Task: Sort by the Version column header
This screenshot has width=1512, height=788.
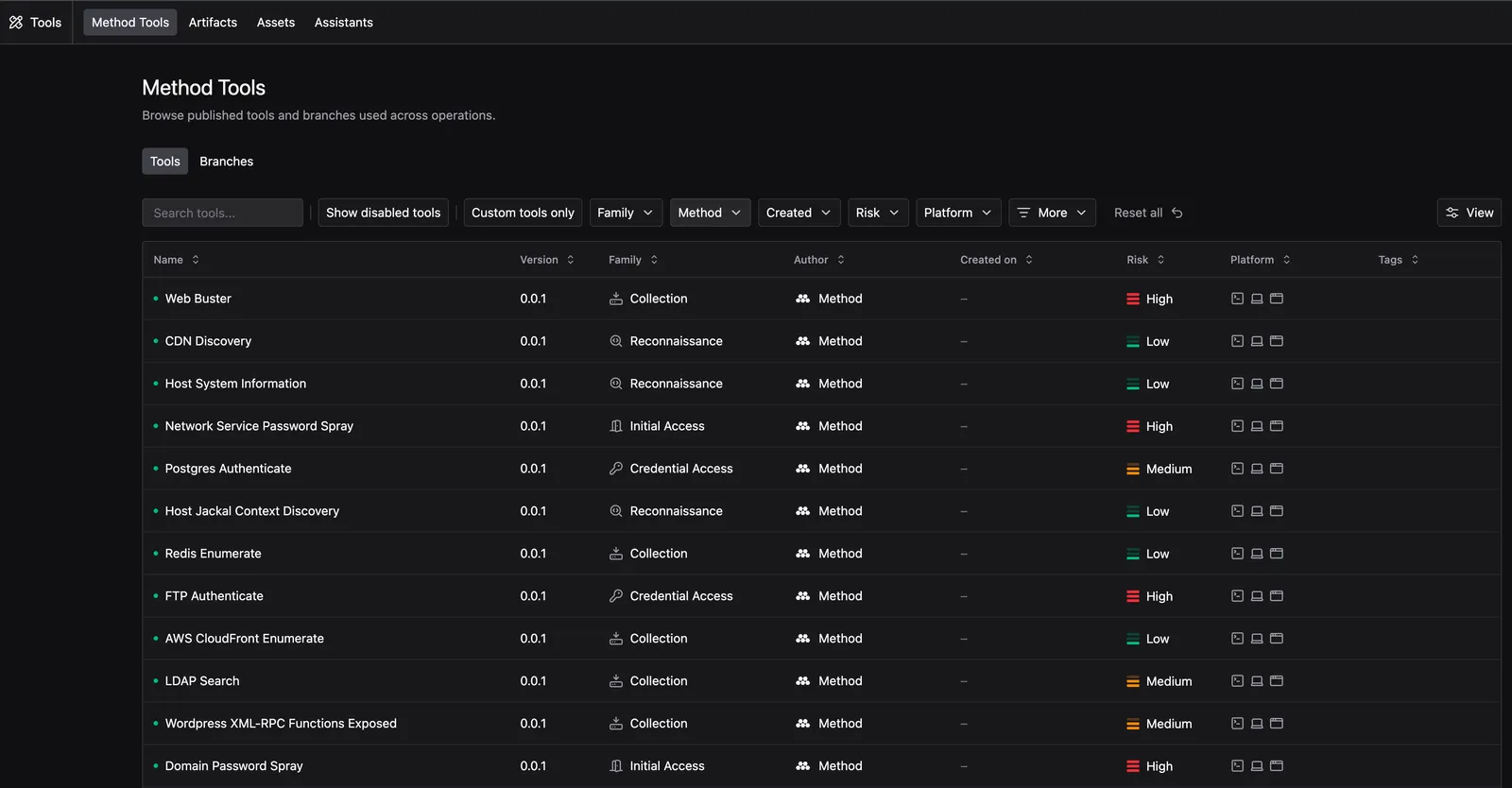Action: [x=547, y=260]
